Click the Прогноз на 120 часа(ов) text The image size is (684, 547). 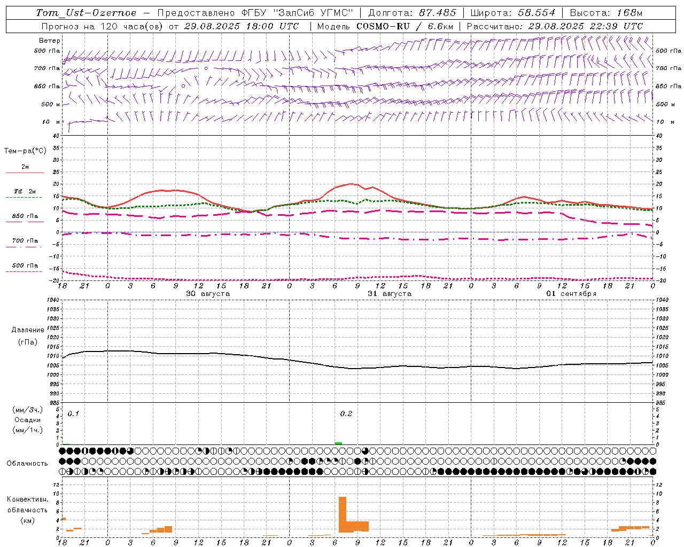[x=103, y=26]
